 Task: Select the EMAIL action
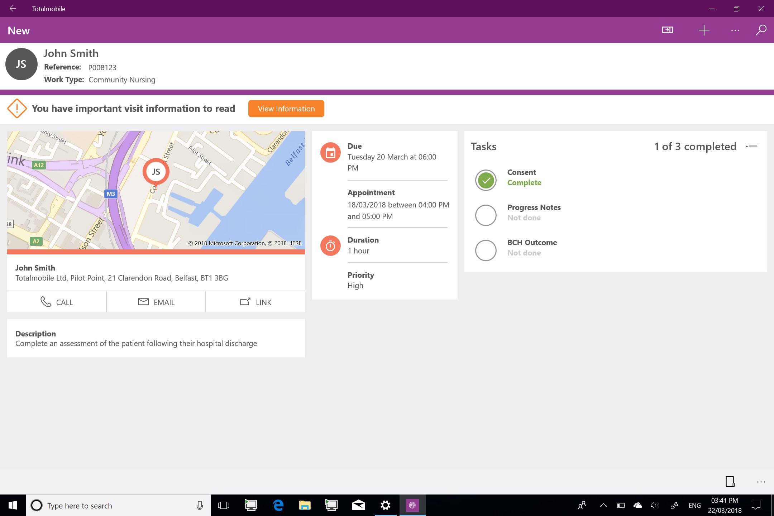click(x=156, y=302)
